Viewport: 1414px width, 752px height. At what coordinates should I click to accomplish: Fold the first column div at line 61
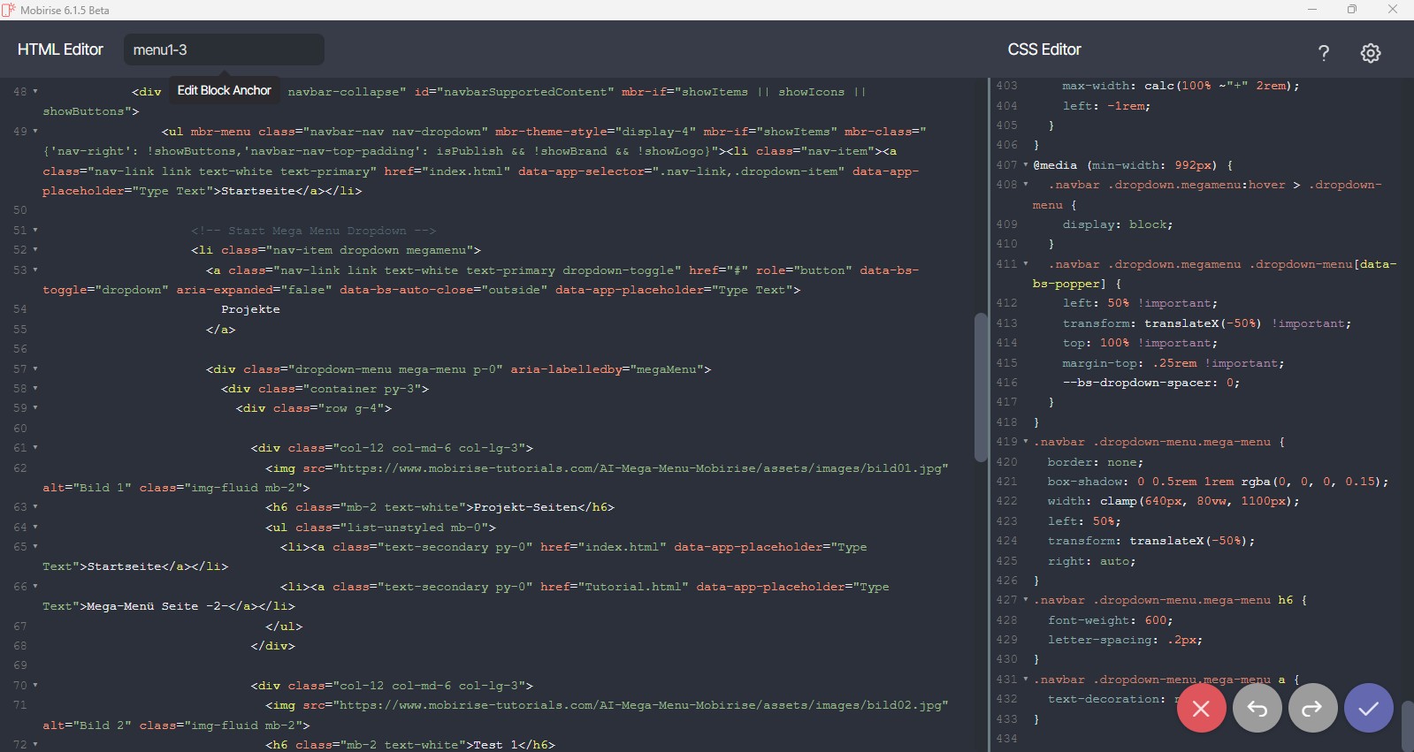(x=35, y=448)
